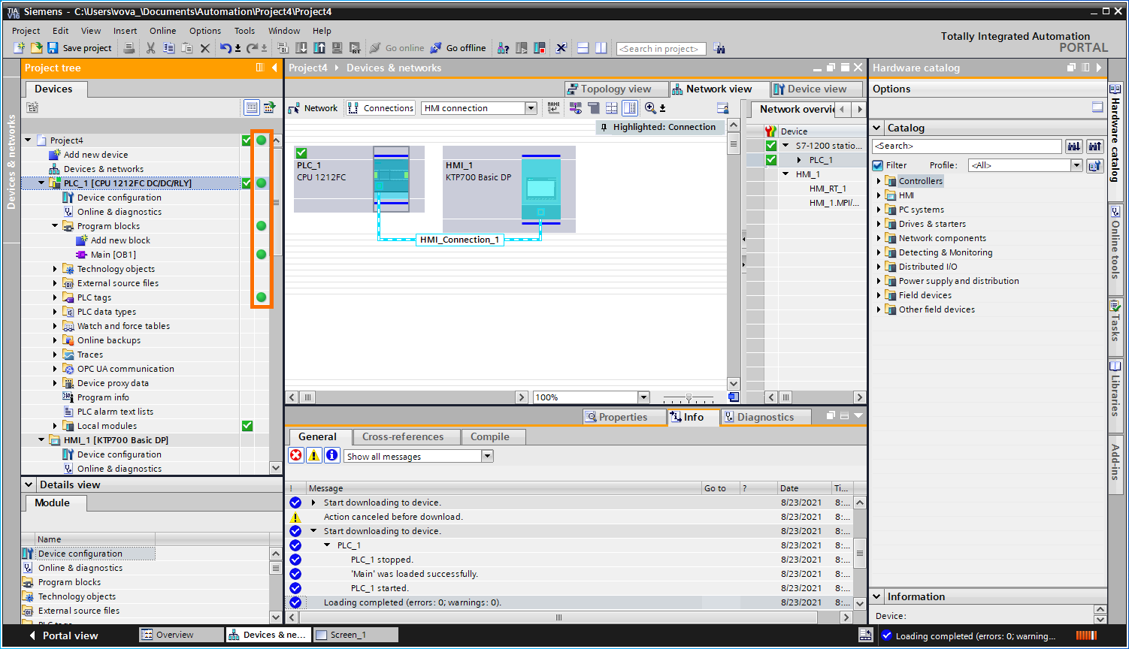Expand the Controllers catalog folder
Viewport: 1129px width, 649px height.
pyautogui.click(x=878, y=181)
